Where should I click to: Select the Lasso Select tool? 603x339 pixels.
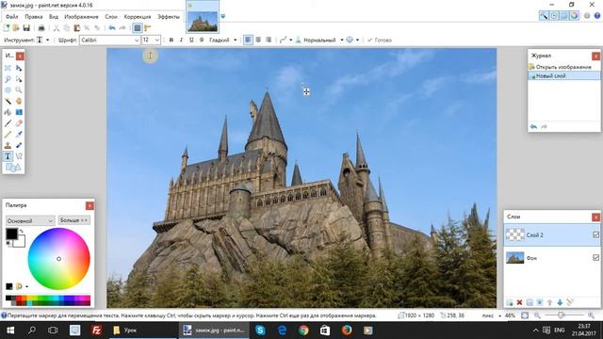pos(8,79)
